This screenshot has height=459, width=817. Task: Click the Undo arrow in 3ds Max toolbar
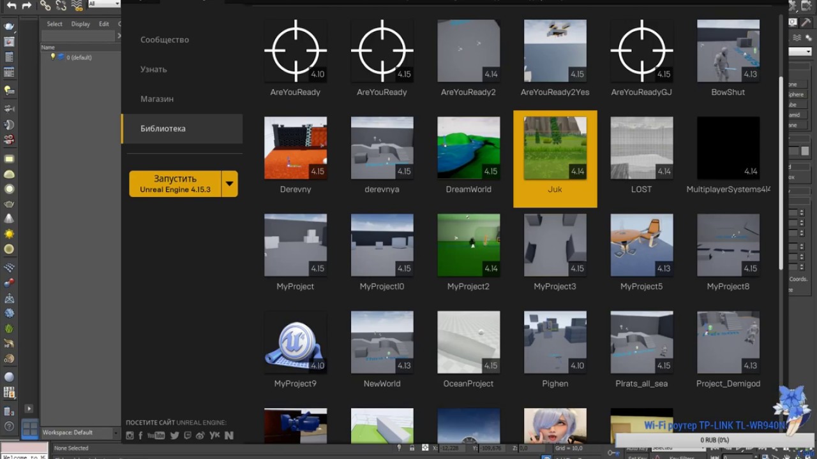[x=11, y=5]
